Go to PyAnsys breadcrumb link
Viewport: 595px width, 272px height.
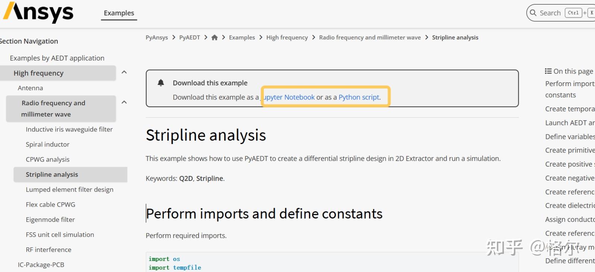pos(157,37)
